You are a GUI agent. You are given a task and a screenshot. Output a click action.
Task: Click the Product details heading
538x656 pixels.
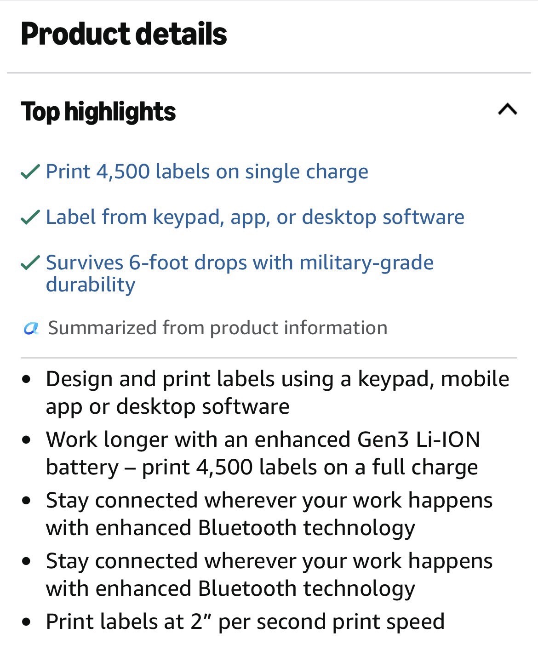point(124,34)
